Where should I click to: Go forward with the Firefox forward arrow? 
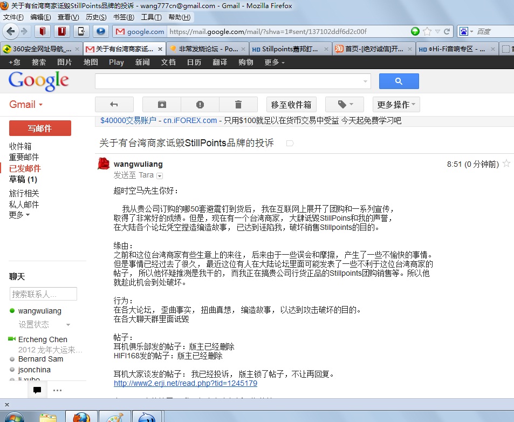24,31
